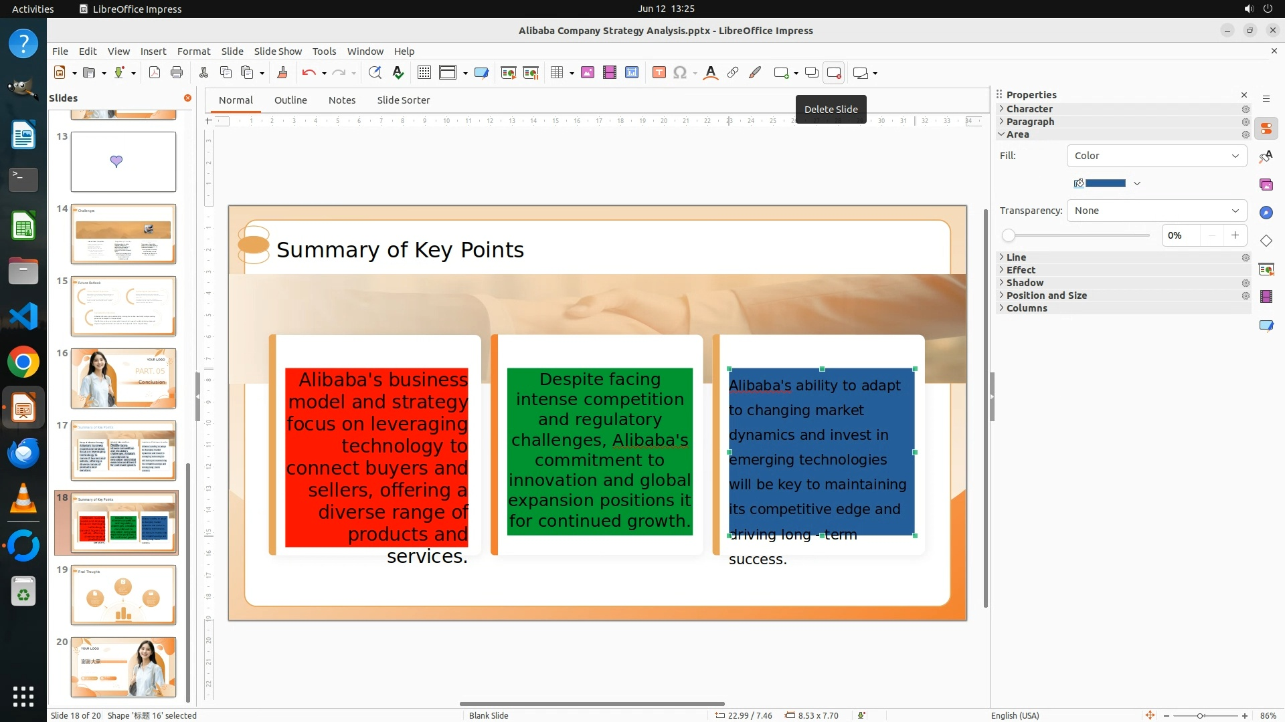
Task: Select slide 19 thumbnail Final Thoughts
Action: pyautogui.click(x=123, y=595)
